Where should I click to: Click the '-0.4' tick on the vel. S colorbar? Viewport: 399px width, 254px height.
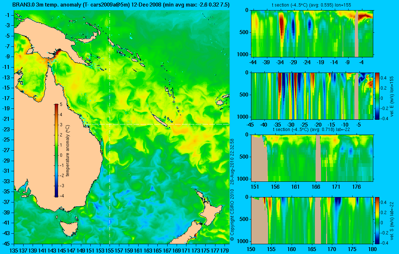click(x=384, y=243)
